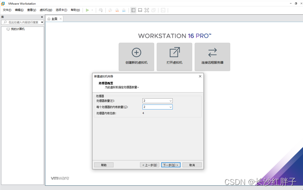Image resolution: width=303 pixels, height=190 pixels.
Task: Open the library search dropdown arrow
Action: click(42, 22)
